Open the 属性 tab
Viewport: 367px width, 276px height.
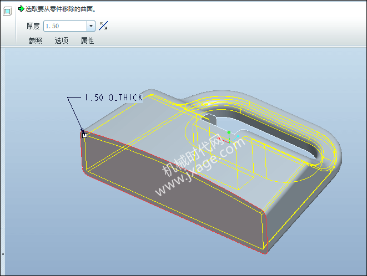click(87, 40)
